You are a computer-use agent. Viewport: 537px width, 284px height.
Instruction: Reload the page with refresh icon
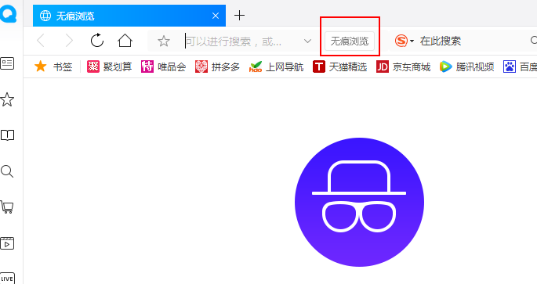pyautogui.click(x=97, y=41)
